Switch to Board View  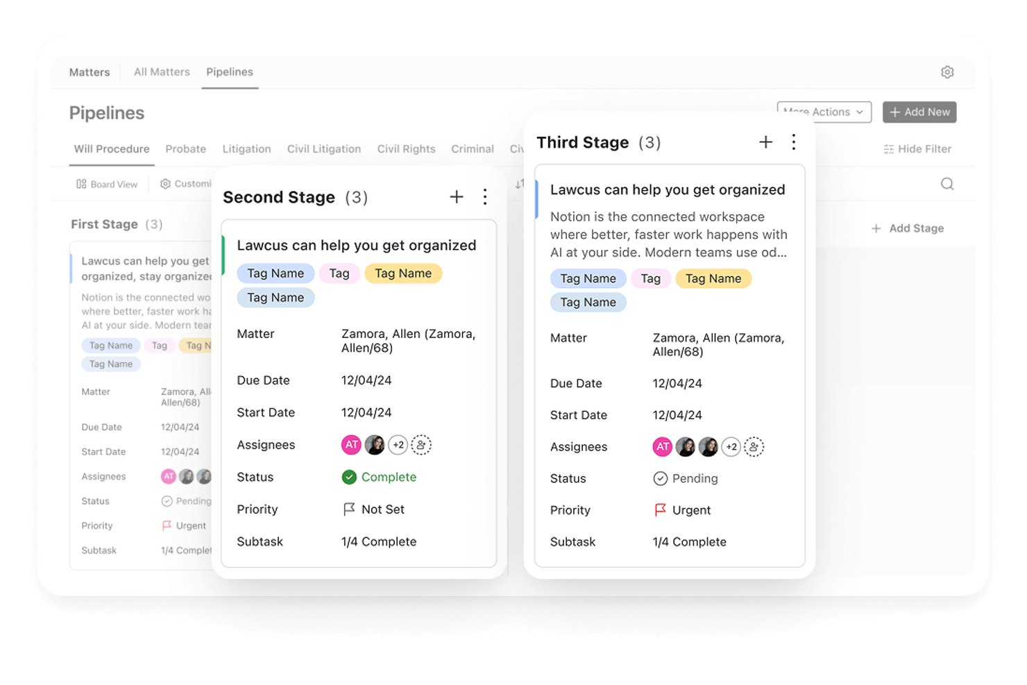[x=107, y=184]
